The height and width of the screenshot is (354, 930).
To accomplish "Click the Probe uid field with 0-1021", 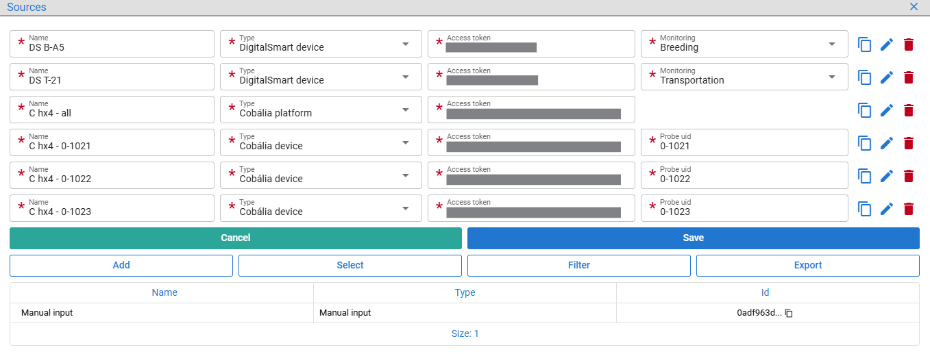I will pos(744,142).
